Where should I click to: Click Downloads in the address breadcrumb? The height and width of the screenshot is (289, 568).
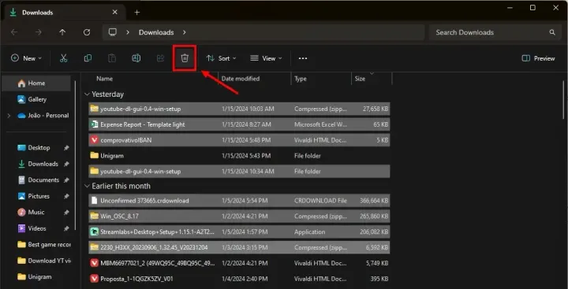coord(156,32)
